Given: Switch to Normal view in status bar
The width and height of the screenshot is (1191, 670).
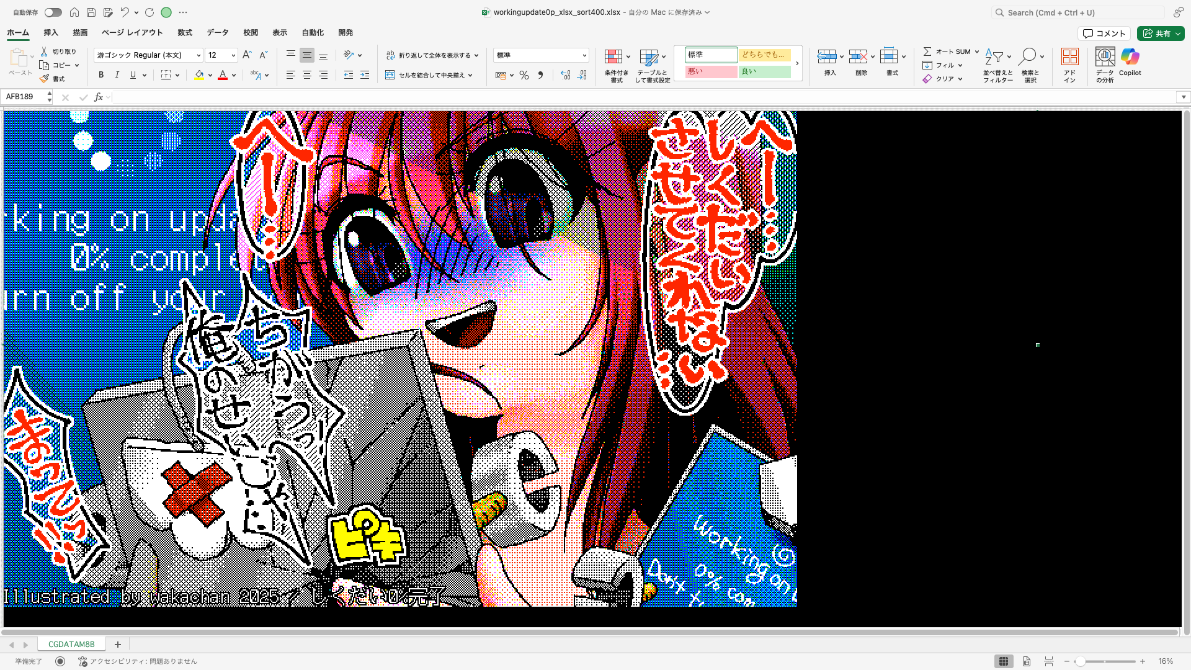Looking at the screenshot, I should pos(1003,661).
